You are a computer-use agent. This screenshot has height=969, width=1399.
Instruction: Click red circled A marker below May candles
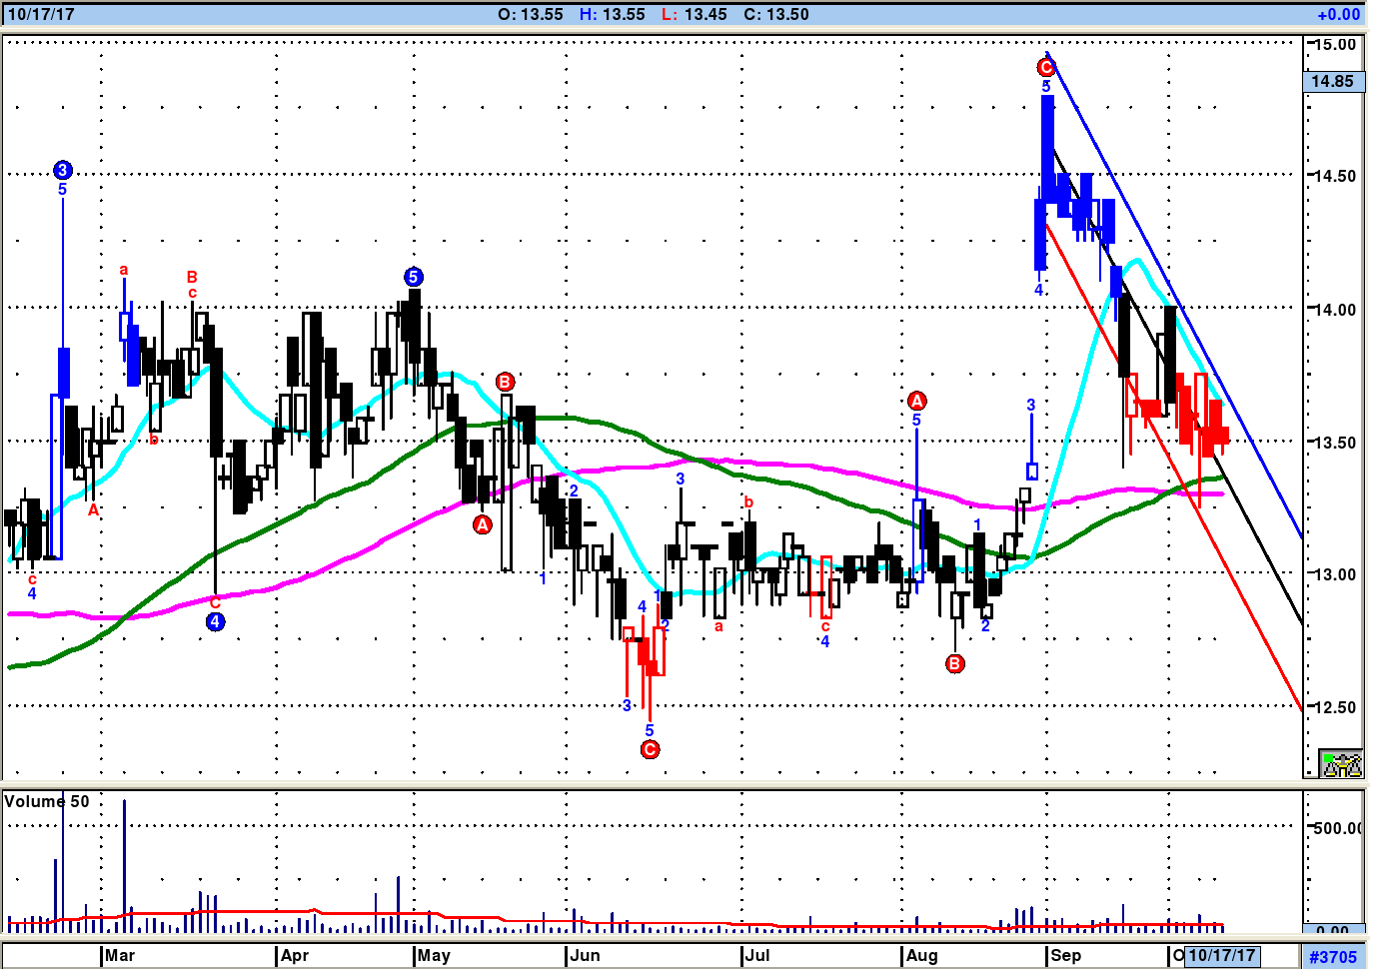click(483, 524)
